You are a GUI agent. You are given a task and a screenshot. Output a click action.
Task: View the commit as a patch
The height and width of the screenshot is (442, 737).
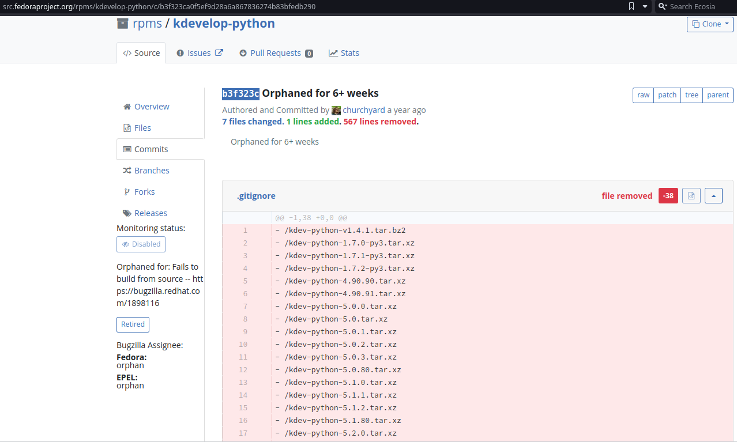pos(667,95)
